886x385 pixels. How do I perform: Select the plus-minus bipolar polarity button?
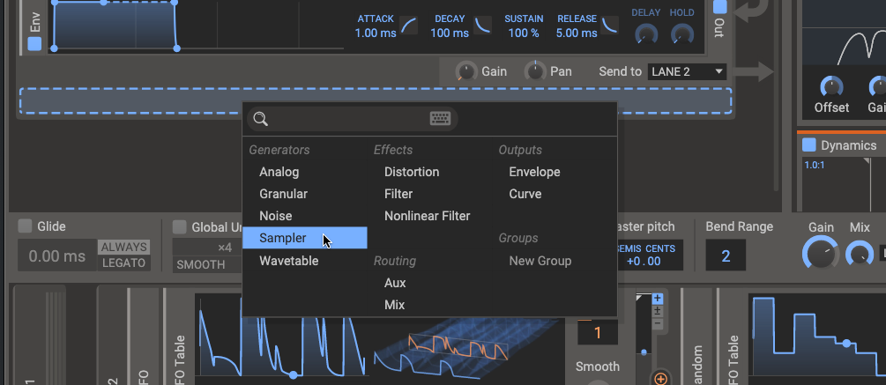[x=656, y=310]
